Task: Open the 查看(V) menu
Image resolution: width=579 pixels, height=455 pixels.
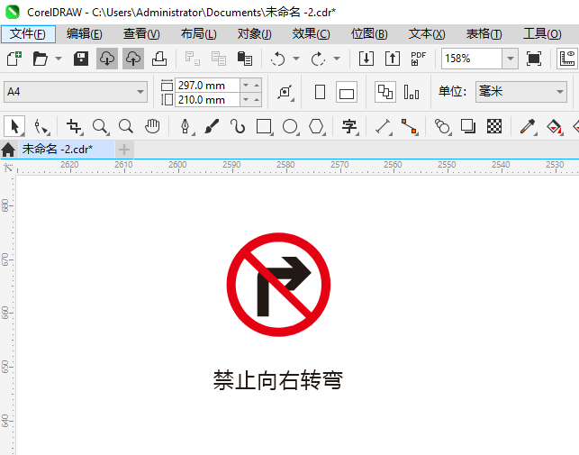Action: tap(141, 34)
